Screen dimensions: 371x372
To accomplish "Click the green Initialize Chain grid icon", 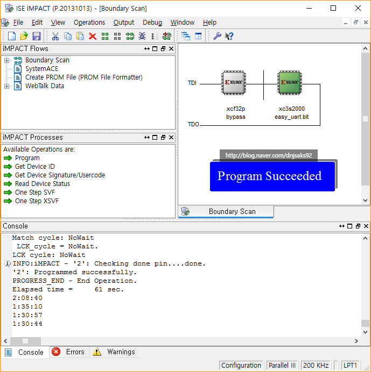I will pyautogui.click(x=105, y=37).
